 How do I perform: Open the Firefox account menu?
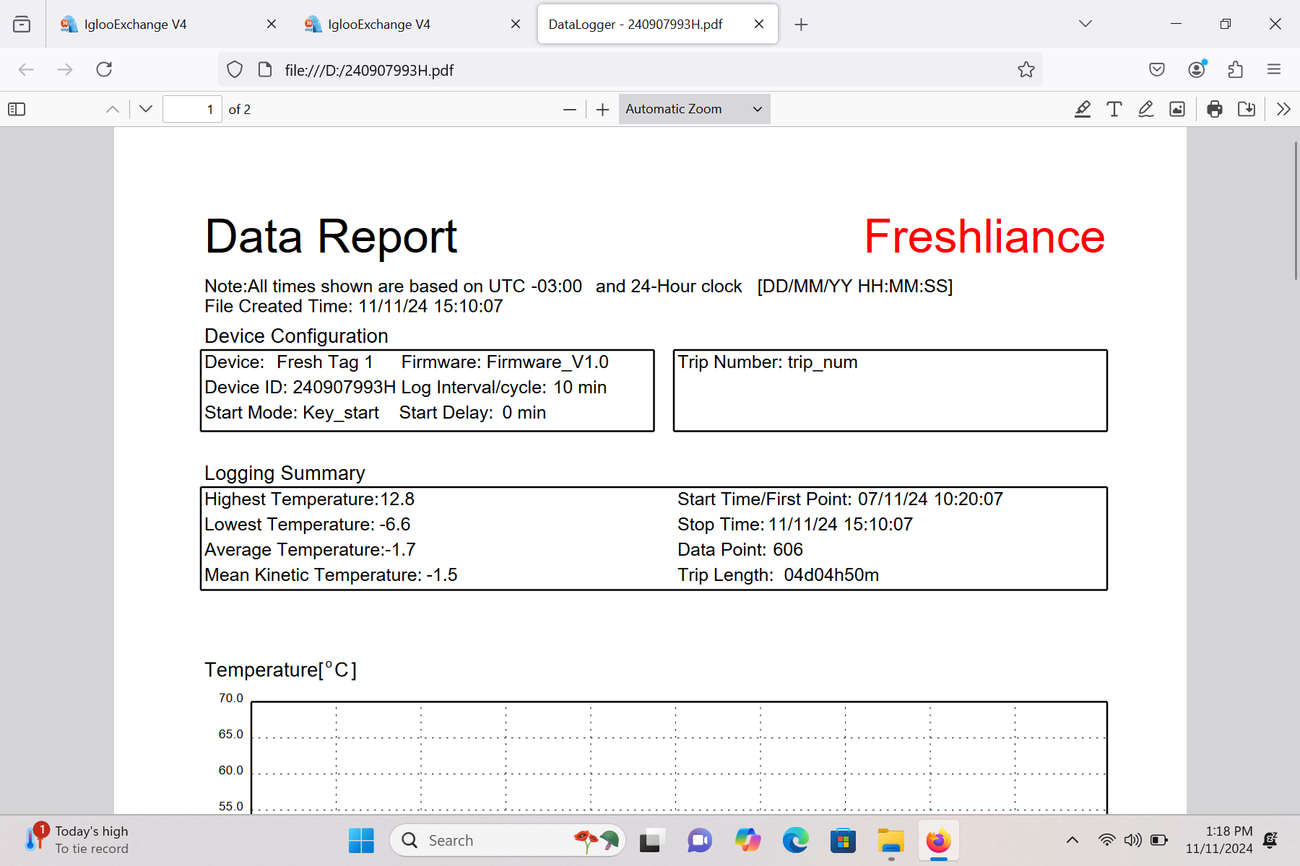(x=1197, y=69)
